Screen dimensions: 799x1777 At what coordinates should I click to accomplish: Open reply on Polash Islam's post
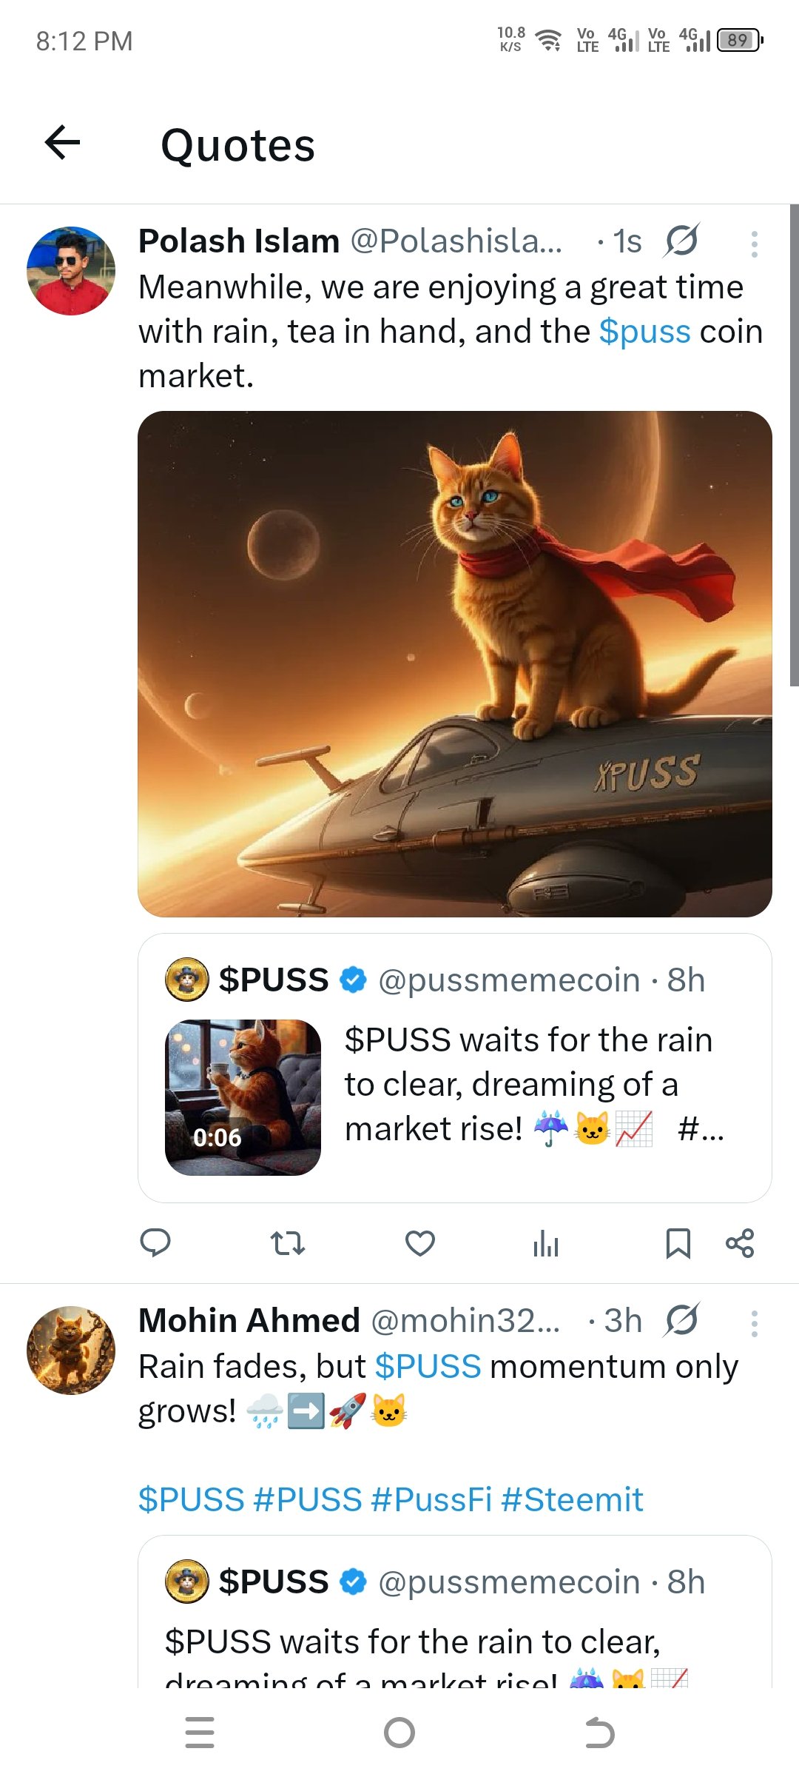(x=155, y=1242)
